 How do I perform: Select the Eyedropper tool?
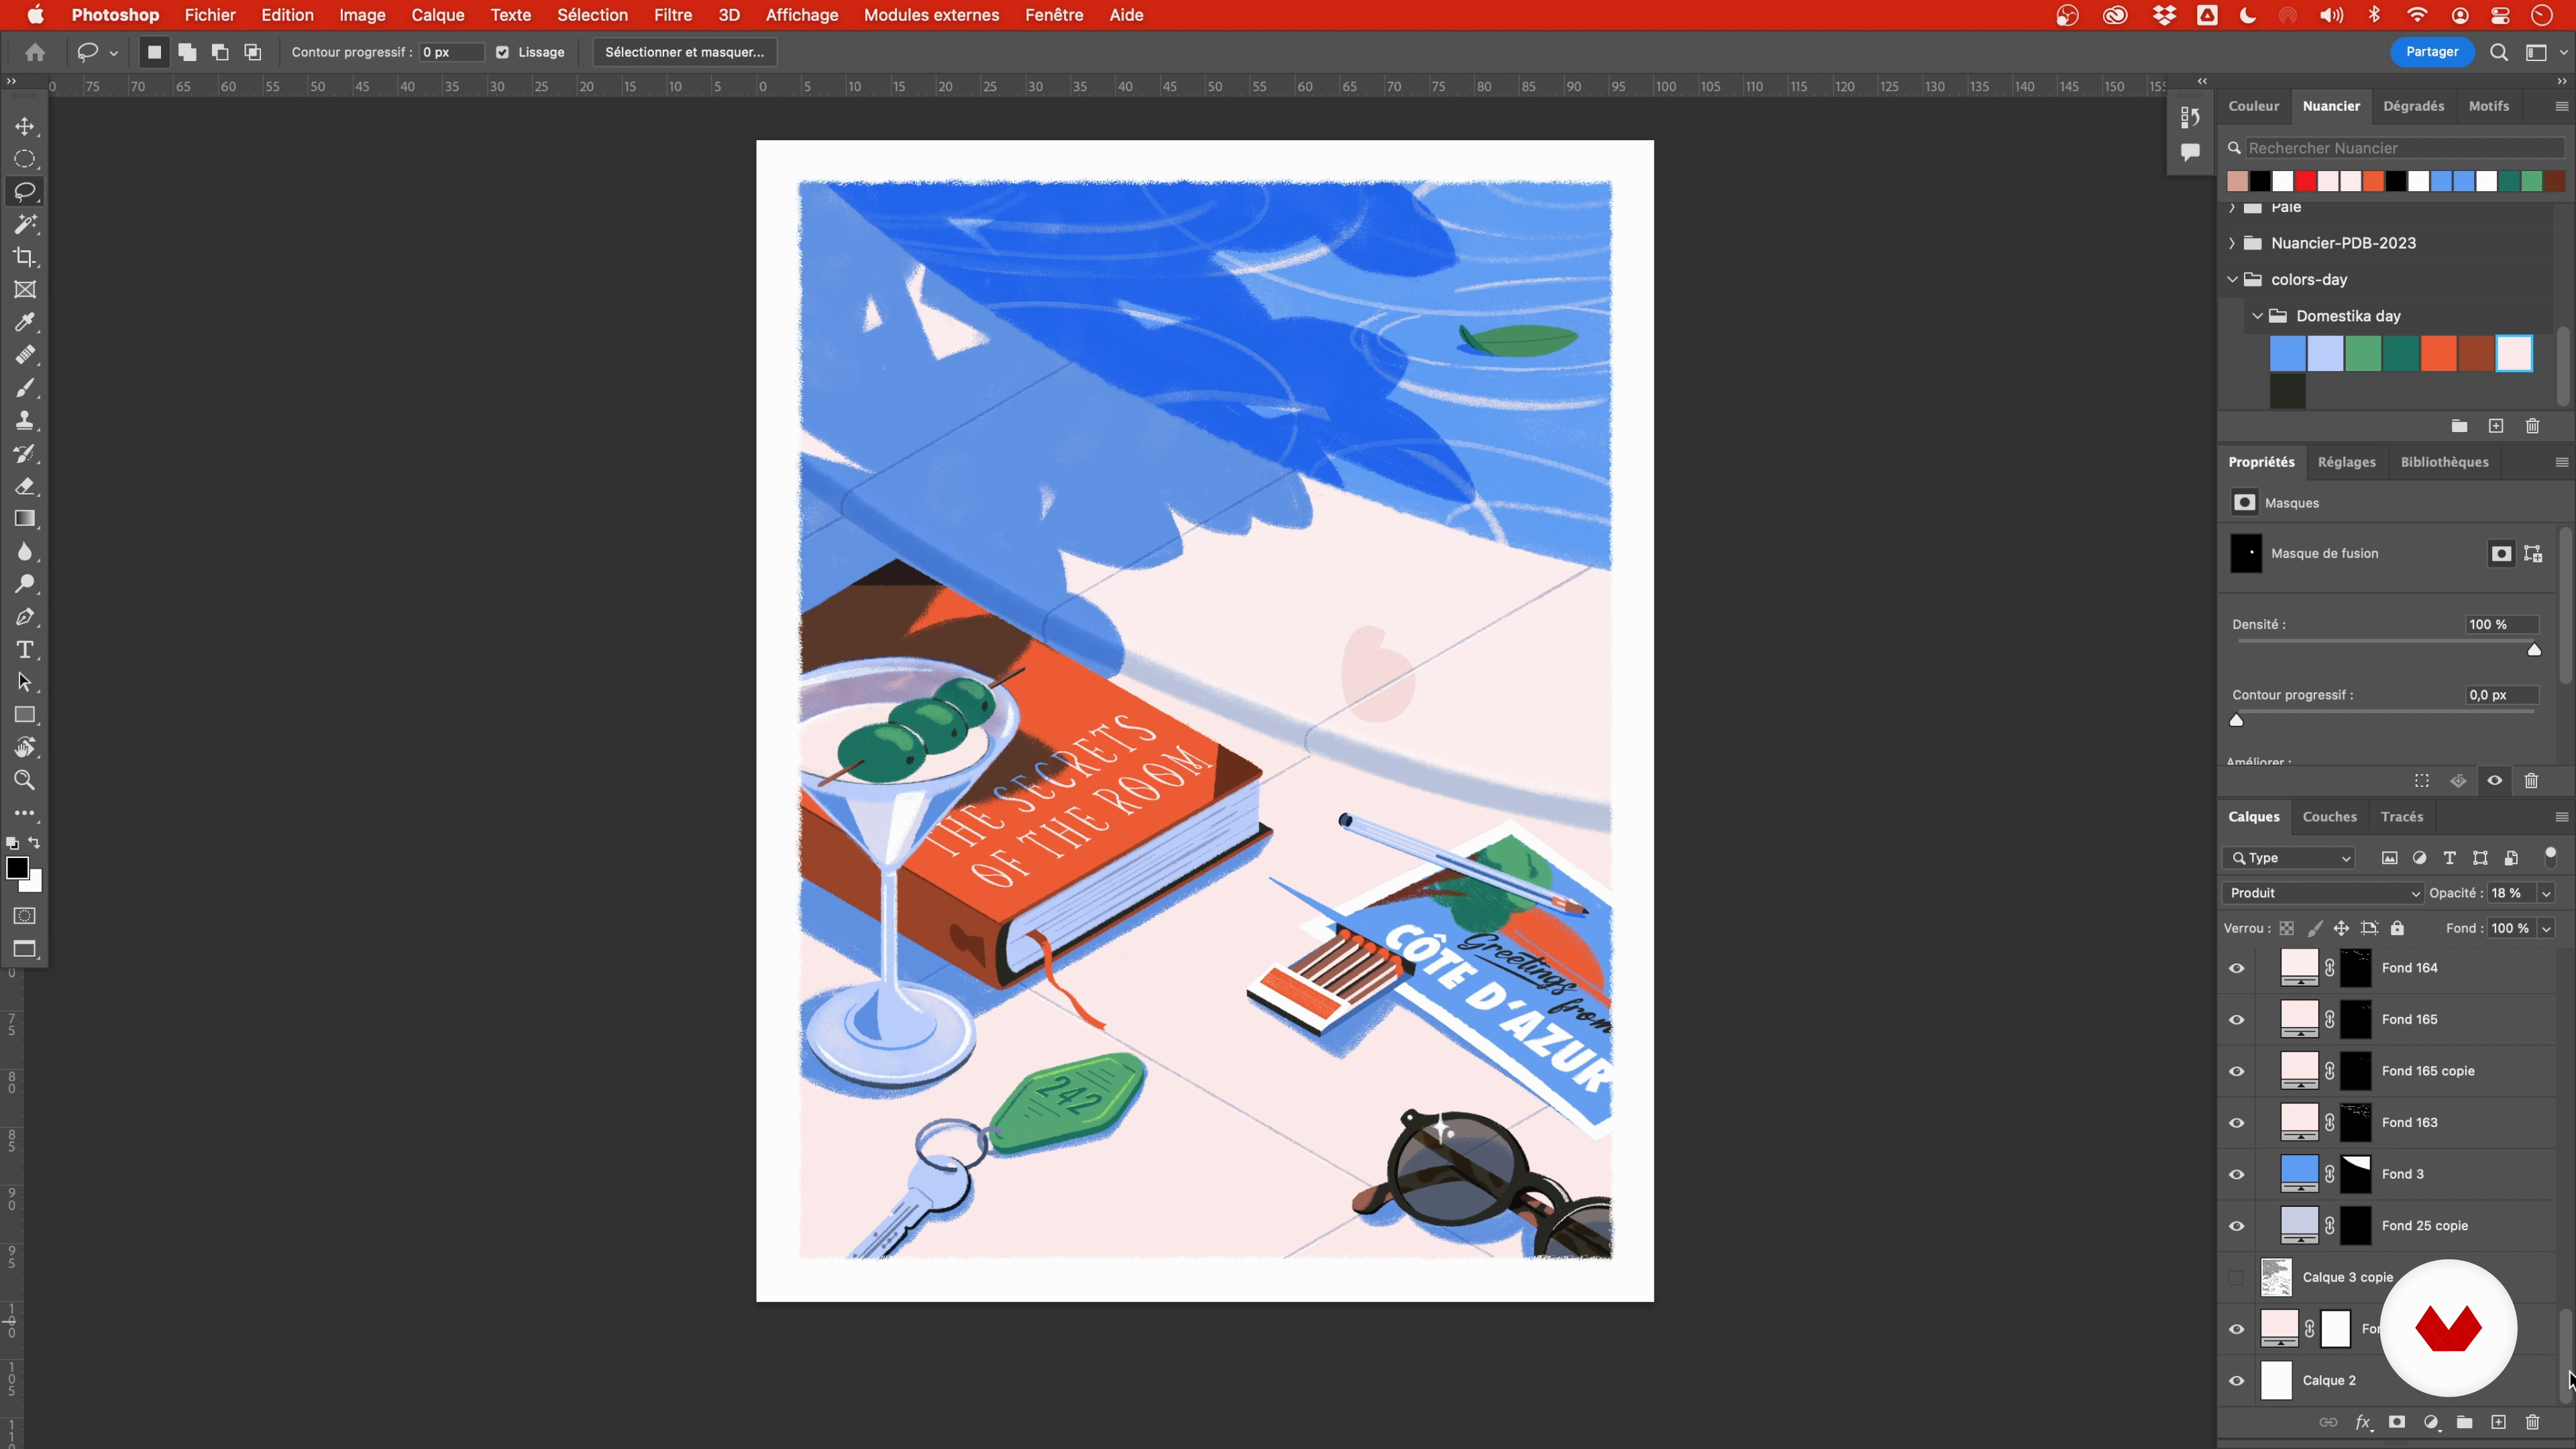(x=25, y=322)
